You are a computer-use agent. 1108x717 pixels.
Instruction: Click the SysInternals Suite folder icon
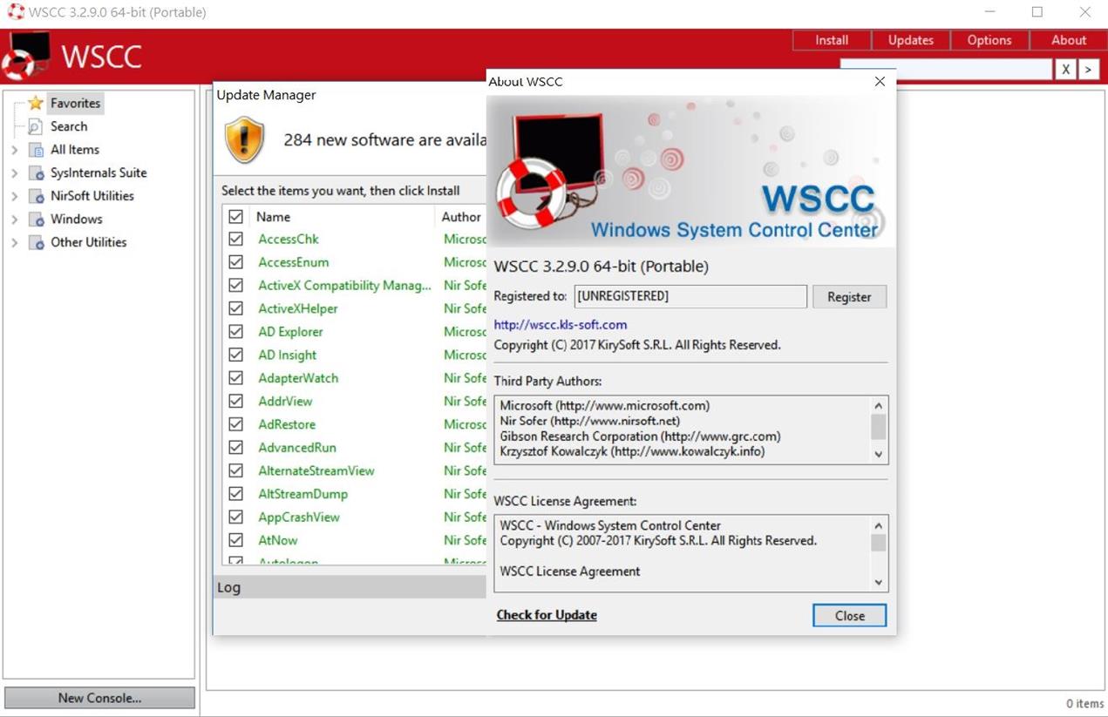point(36,172)
